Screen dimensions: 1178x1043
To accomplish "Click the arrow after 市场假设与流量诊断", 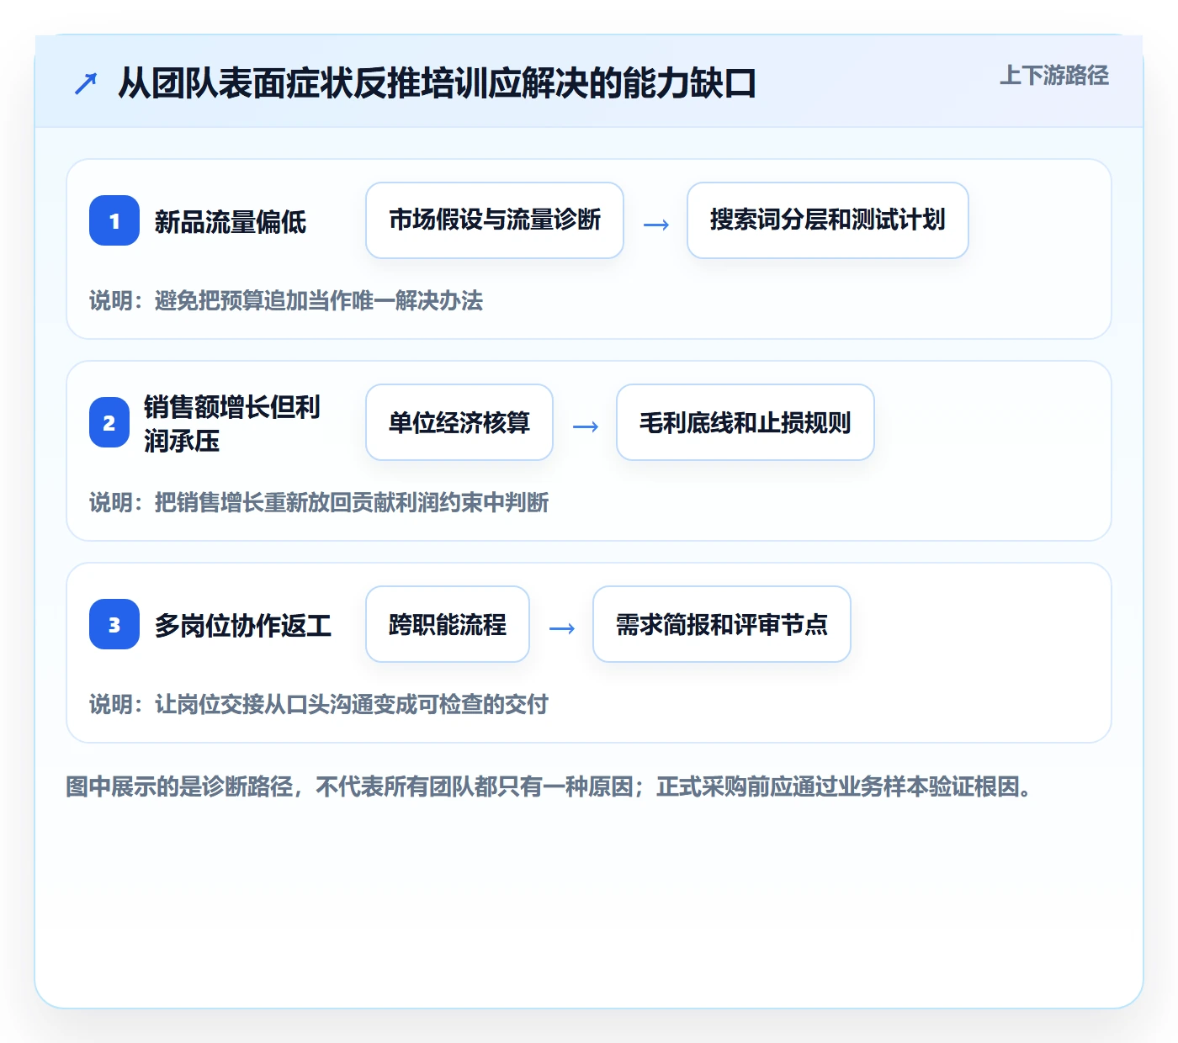I will coord(655,224).
